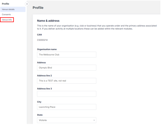The width and height of the screenshot is (162, 125).
Task: Click the main Profile page title
Action: 38,8
